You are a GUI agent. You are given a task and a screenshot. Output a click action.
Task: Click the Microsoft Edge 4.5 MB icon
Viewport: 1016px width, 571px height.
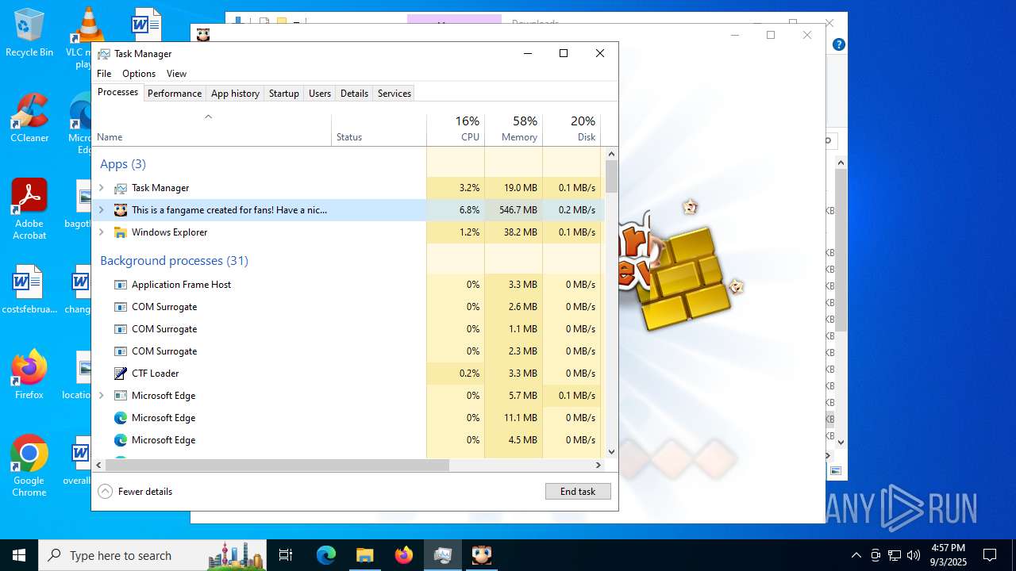point(121,440)
